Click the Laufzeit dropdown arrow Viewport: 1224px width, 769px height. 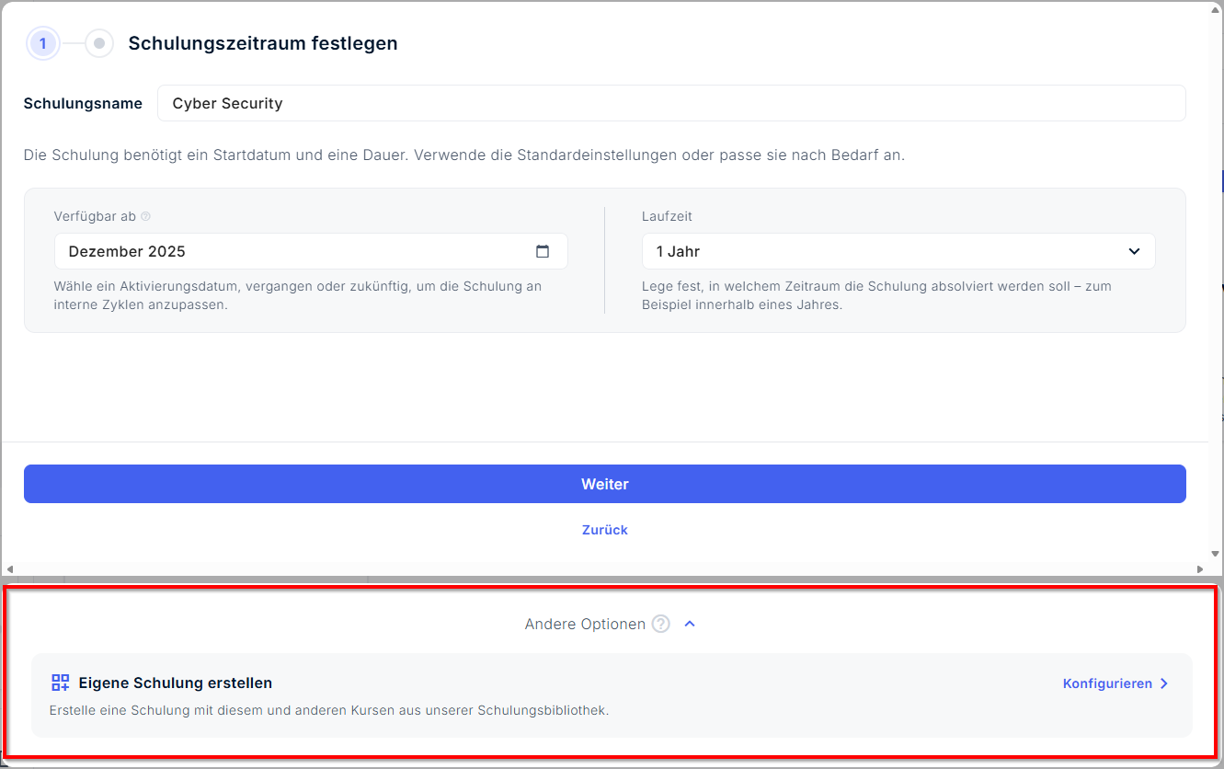[x=1134, y=251]
